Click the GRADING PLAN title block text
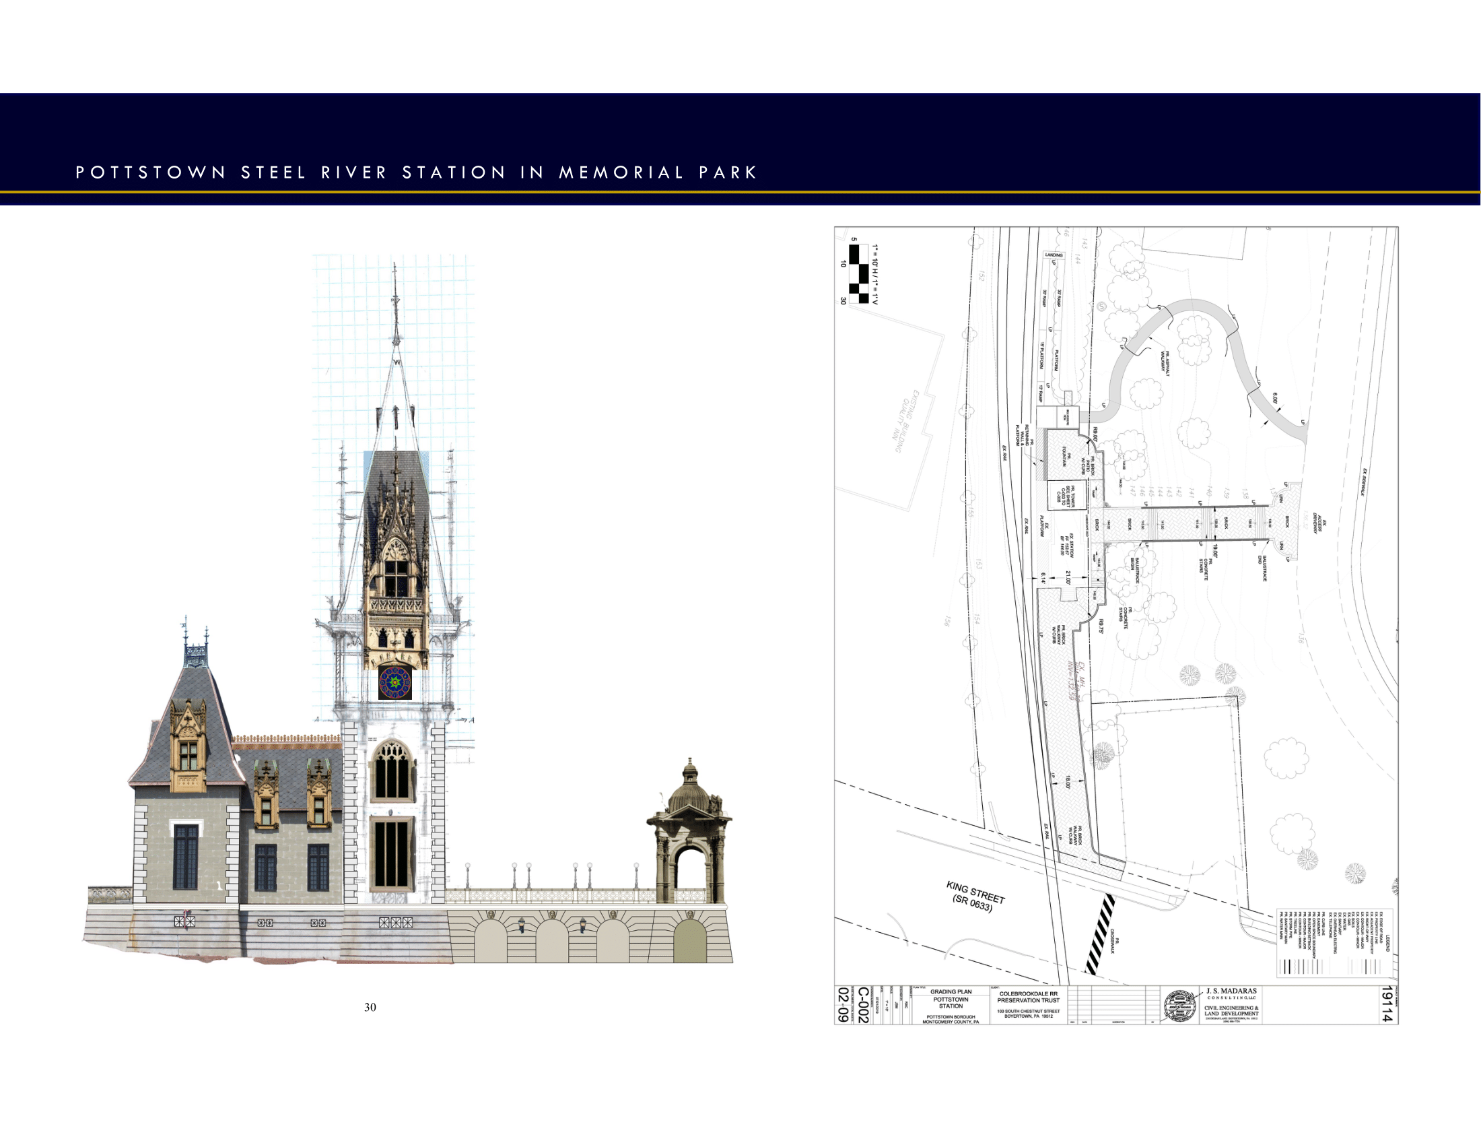Viewport: 1481px width, 1145px height. point(951,992)
